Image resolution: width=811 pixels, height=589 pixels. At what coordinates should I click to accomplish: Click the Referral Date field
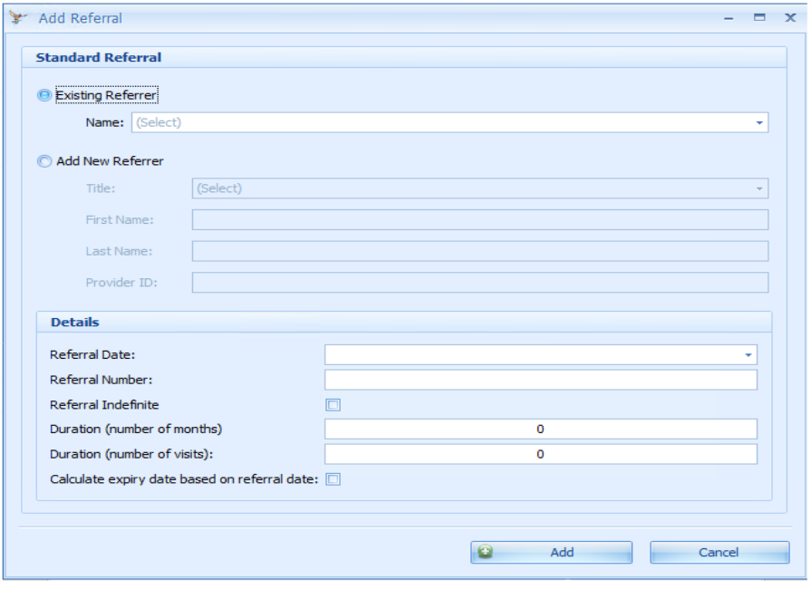click(x=541, y=355)
